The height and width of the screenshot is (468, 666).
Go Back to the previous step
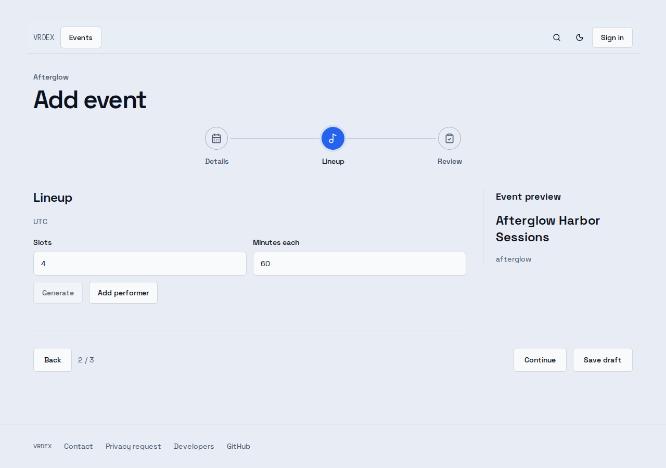coord(53,360)
